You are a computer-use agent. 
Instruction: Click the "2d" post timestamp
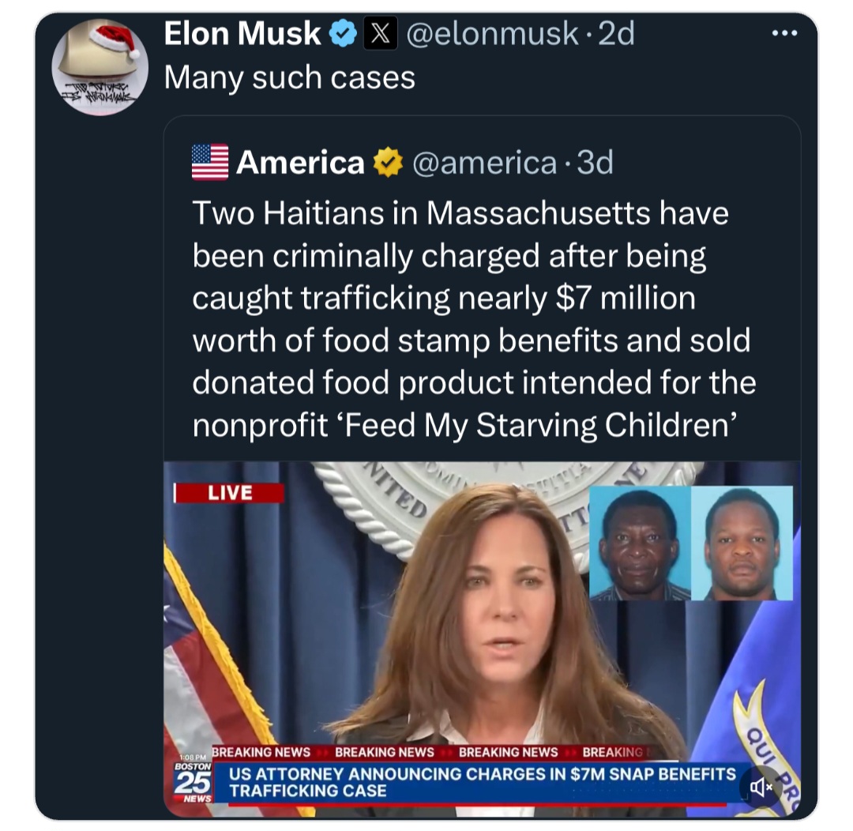[616, 34]
